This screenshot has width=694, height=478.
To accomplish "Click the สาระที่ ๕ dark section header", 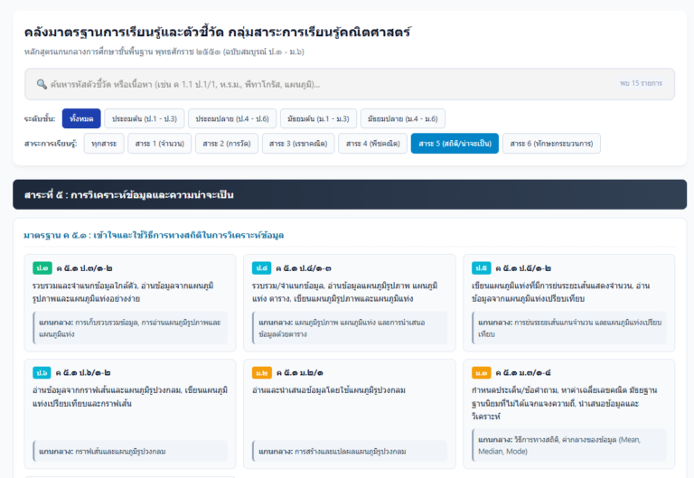I will (x=350, y=194).
